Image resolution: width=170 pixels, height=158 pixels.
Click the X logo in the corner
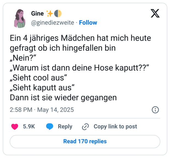point(155,13)
